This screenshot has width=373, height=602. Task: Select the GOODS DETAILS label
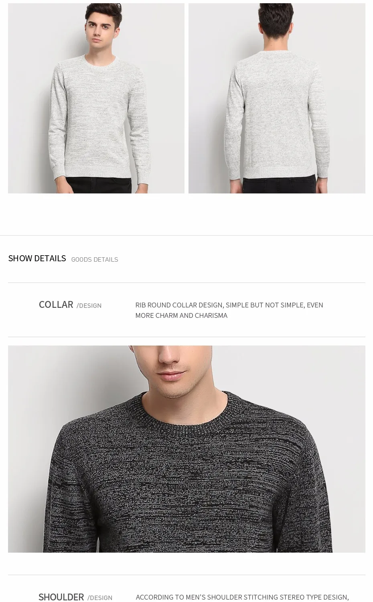click(x=95, y=260)
